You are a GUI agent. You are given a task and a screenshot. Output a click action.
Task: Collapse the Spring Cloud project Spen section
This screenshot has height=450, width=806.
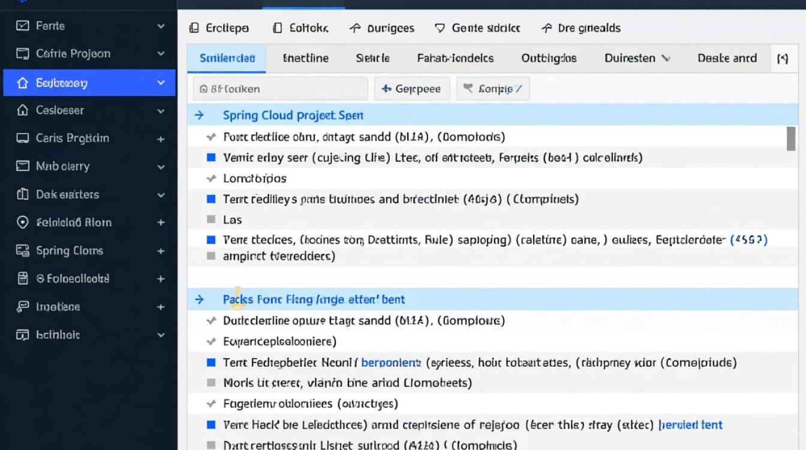pyautogui.click(x=200, y=115)
